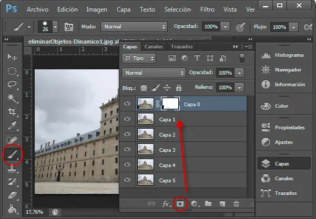Viewport: 316px width, 219px height.
Task: Toggle visibility of Capa 3
Action: [x=127, y=150]
